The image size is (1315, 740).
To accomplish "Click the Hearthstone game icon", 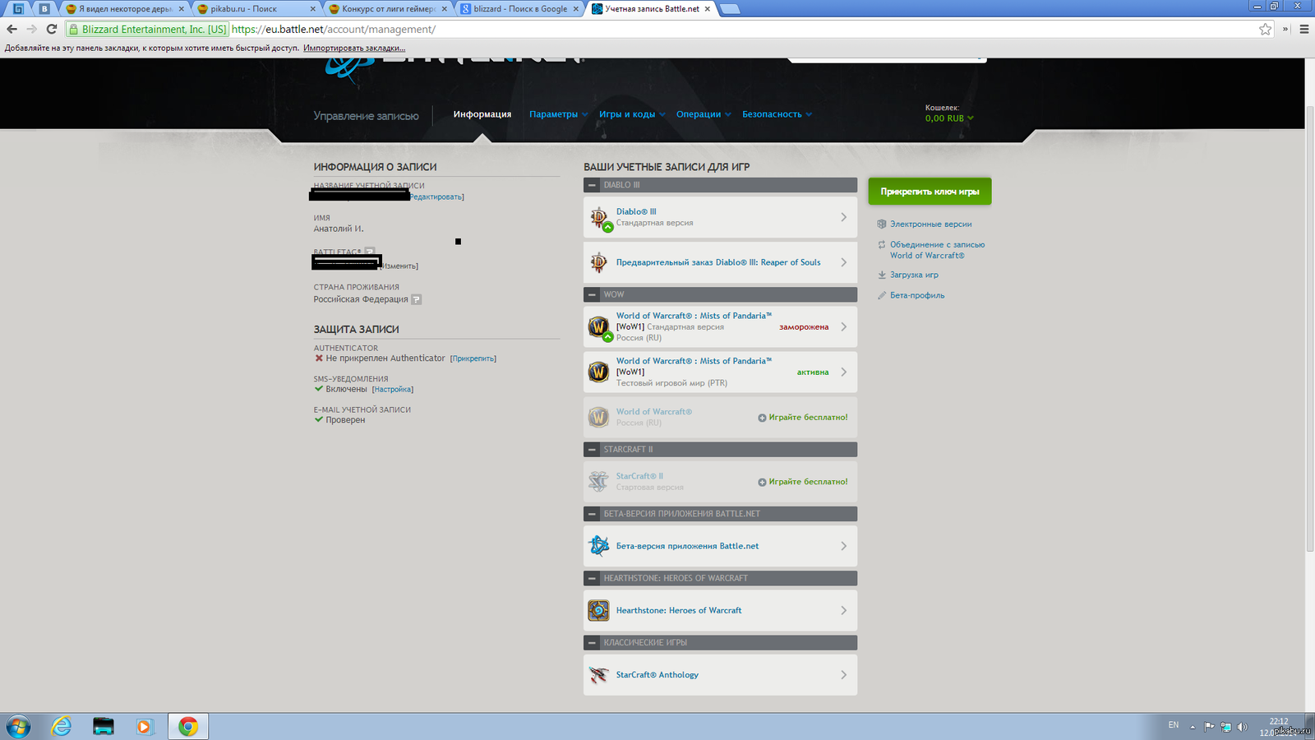I will (598, 610).
